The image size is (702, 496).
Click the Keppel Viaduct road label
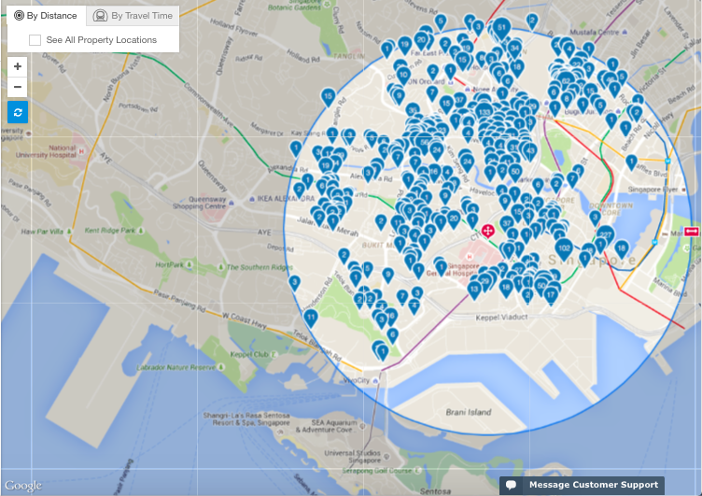click(501, 318)
